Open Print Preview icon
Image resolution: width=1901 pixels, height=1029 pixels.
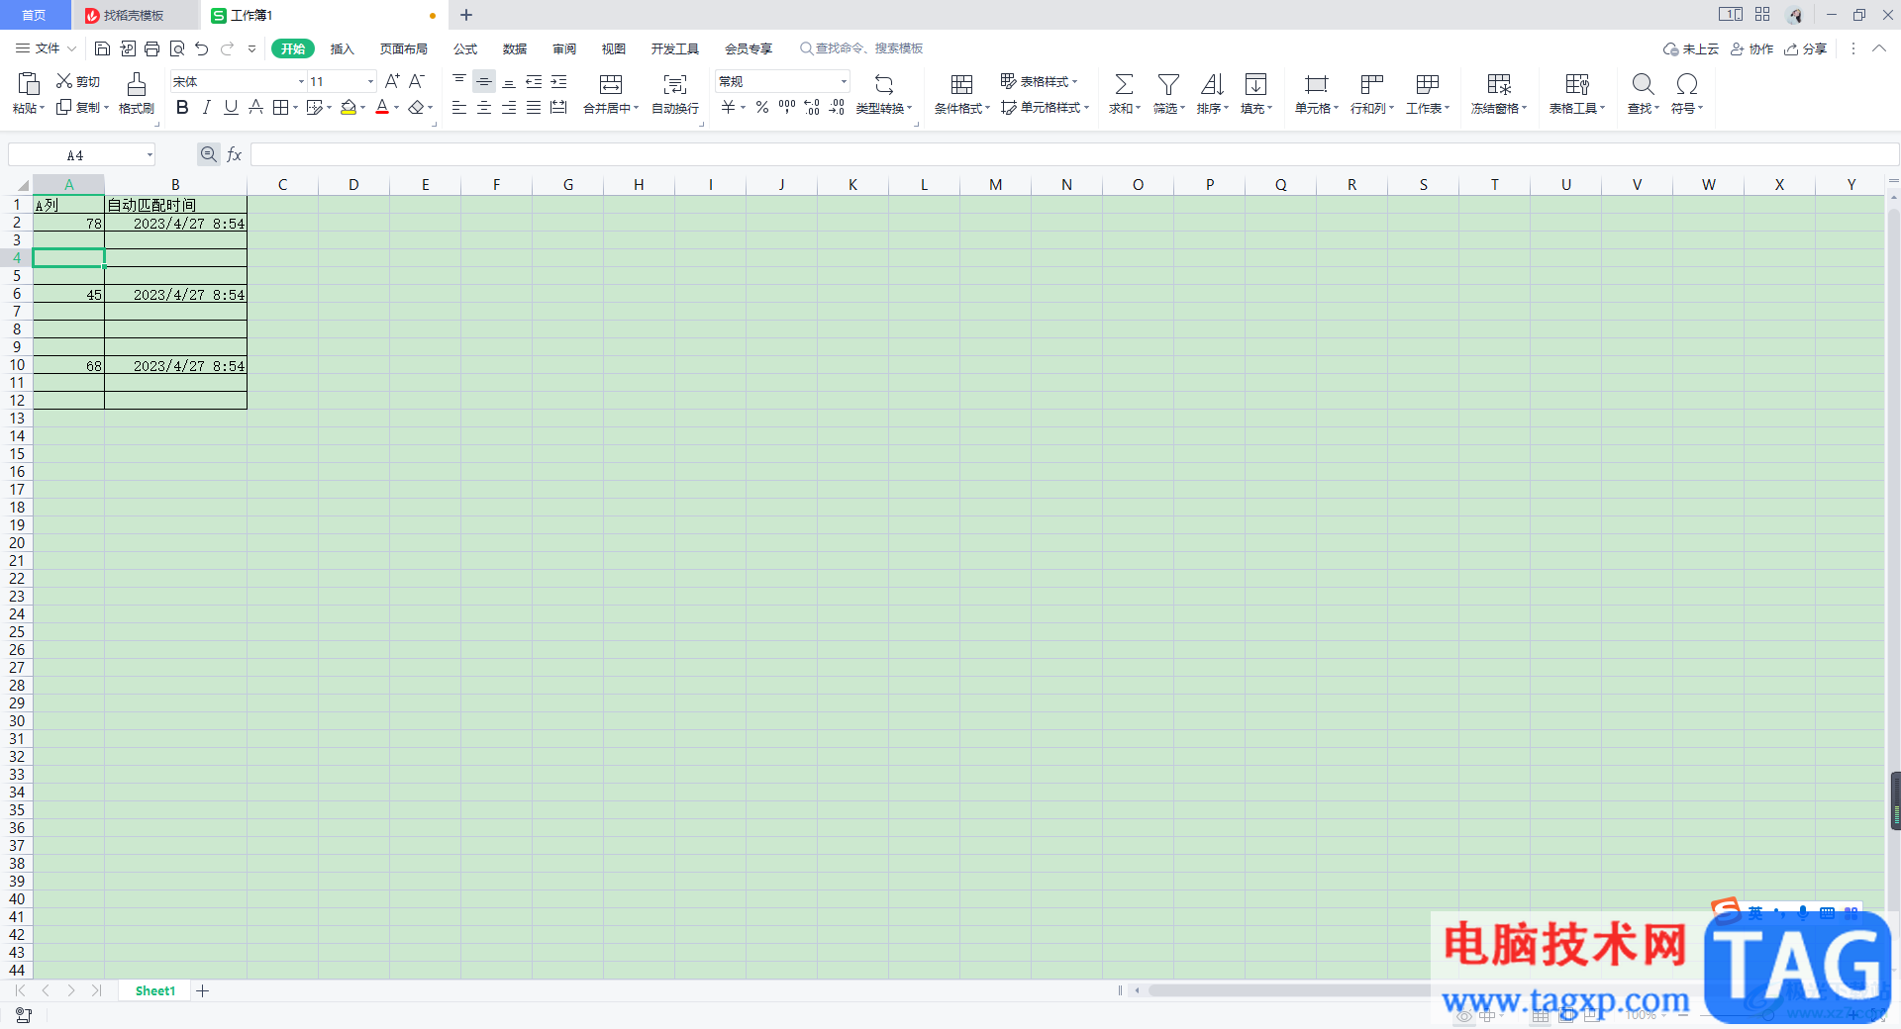177,48
